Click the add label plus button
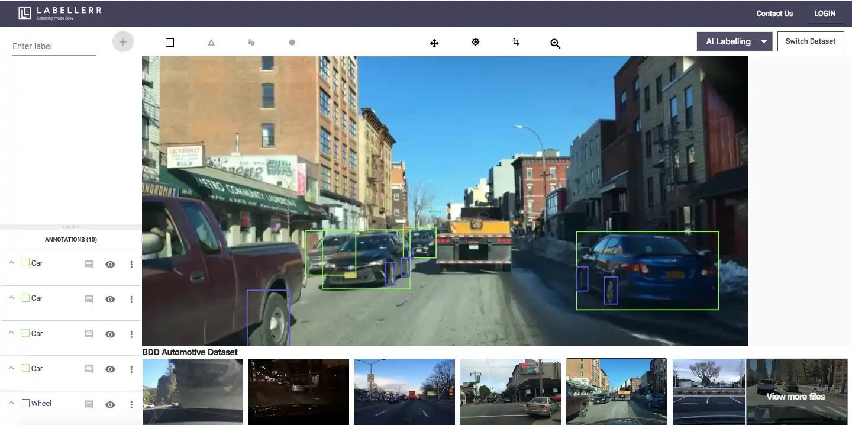This screenshot has height=425, width=852. click(122, 41)
